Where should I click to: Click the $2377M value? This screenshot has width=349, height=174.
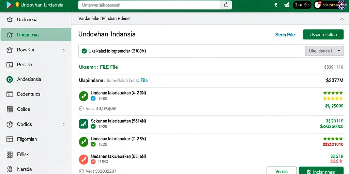[335, 81]
